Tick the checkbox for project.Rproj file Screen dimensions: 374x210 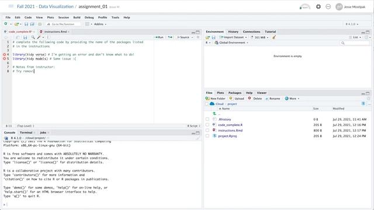pos(207,136)
